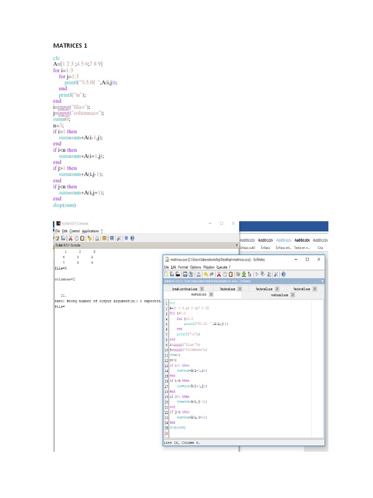Close the factorial3.sce tab
The width and height of the screenshot is (373, 498).
point(315,289)
